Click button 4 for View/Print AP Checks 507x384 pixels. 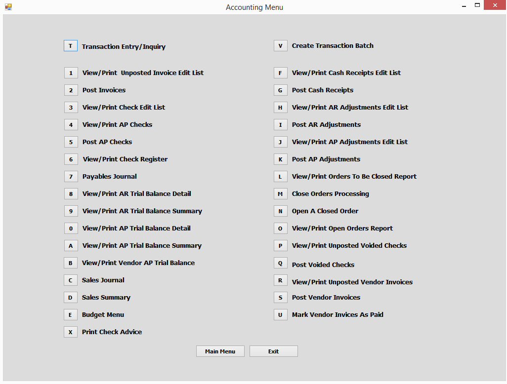(71, 125)
